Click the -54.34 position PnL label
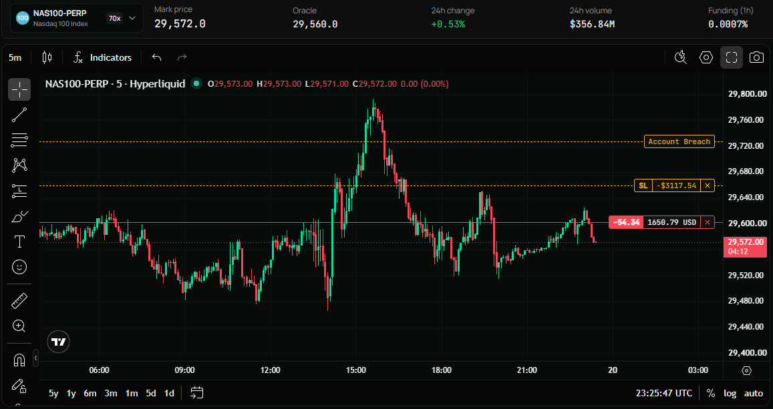The image size is (773, 409). pos(626,222)
